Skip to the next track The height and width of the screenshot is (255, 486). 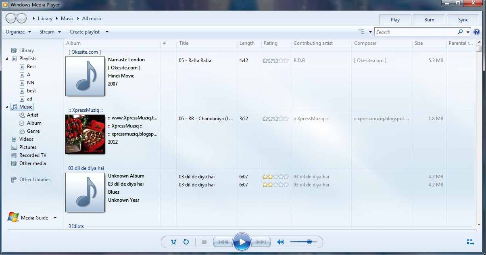click(x=261, y=242)
